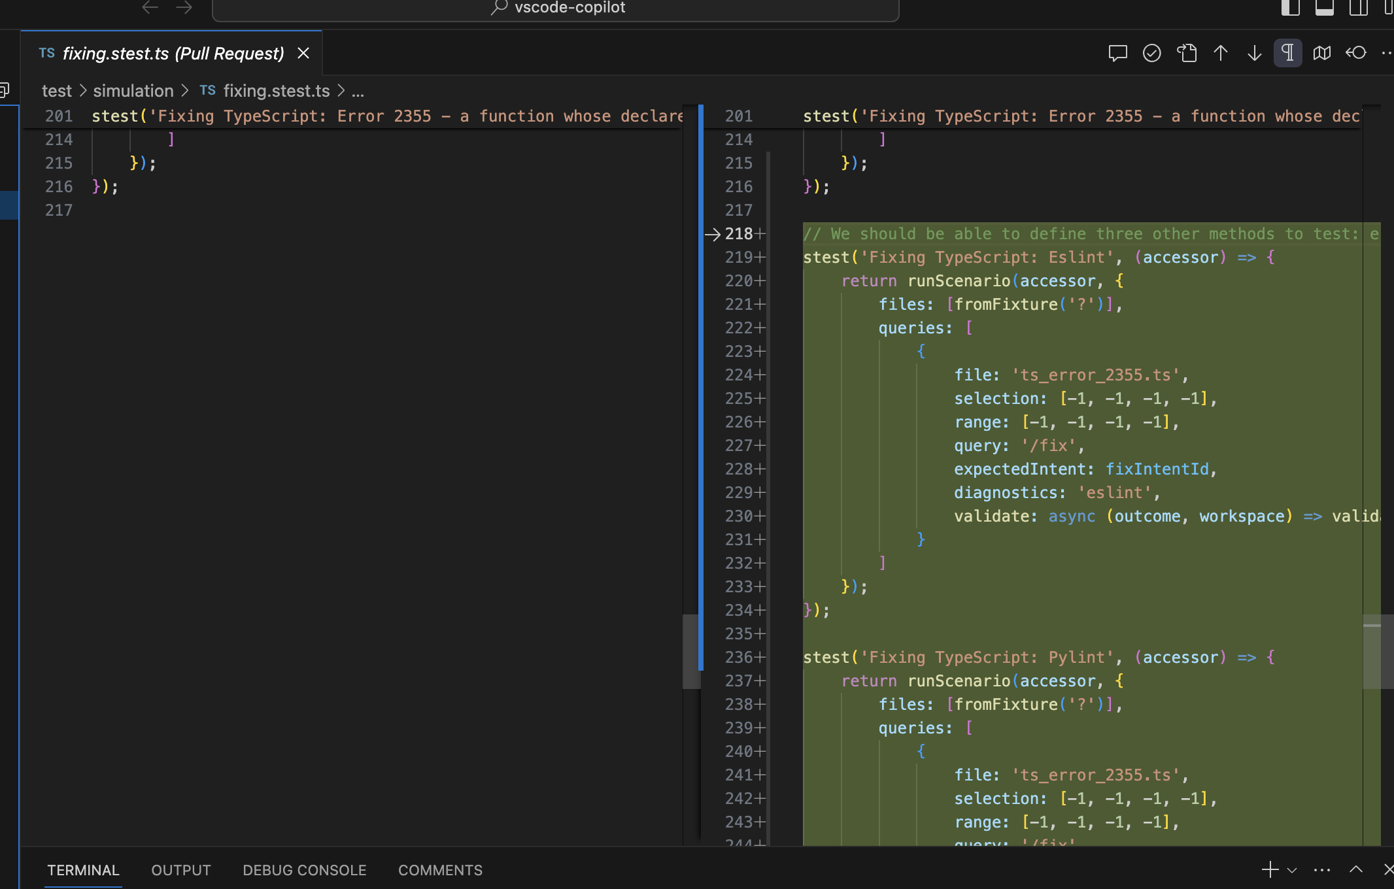Open panel ellipsis actions menu
The width and height of the screenshot is (1394, 889).
1322,870
